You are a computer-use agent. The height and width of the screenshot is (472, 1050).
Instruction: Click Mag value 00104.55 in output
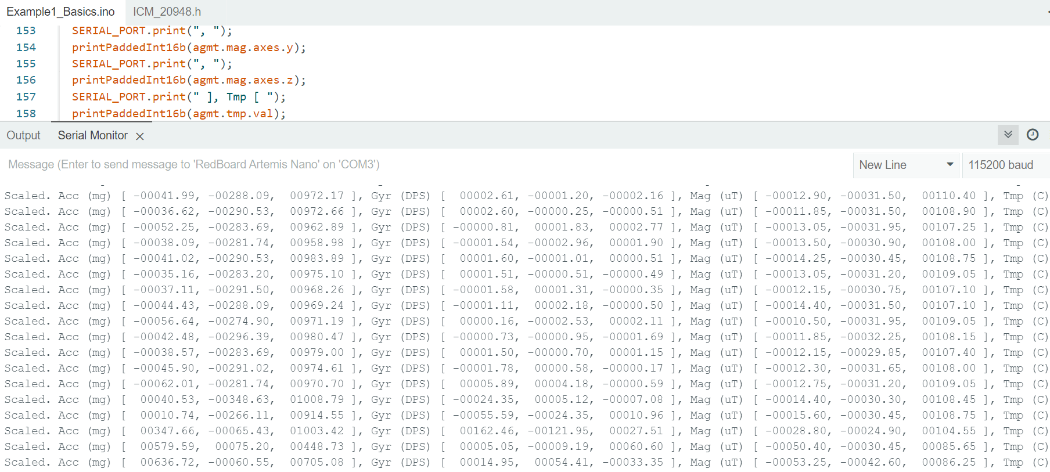(x=949, y=431)
